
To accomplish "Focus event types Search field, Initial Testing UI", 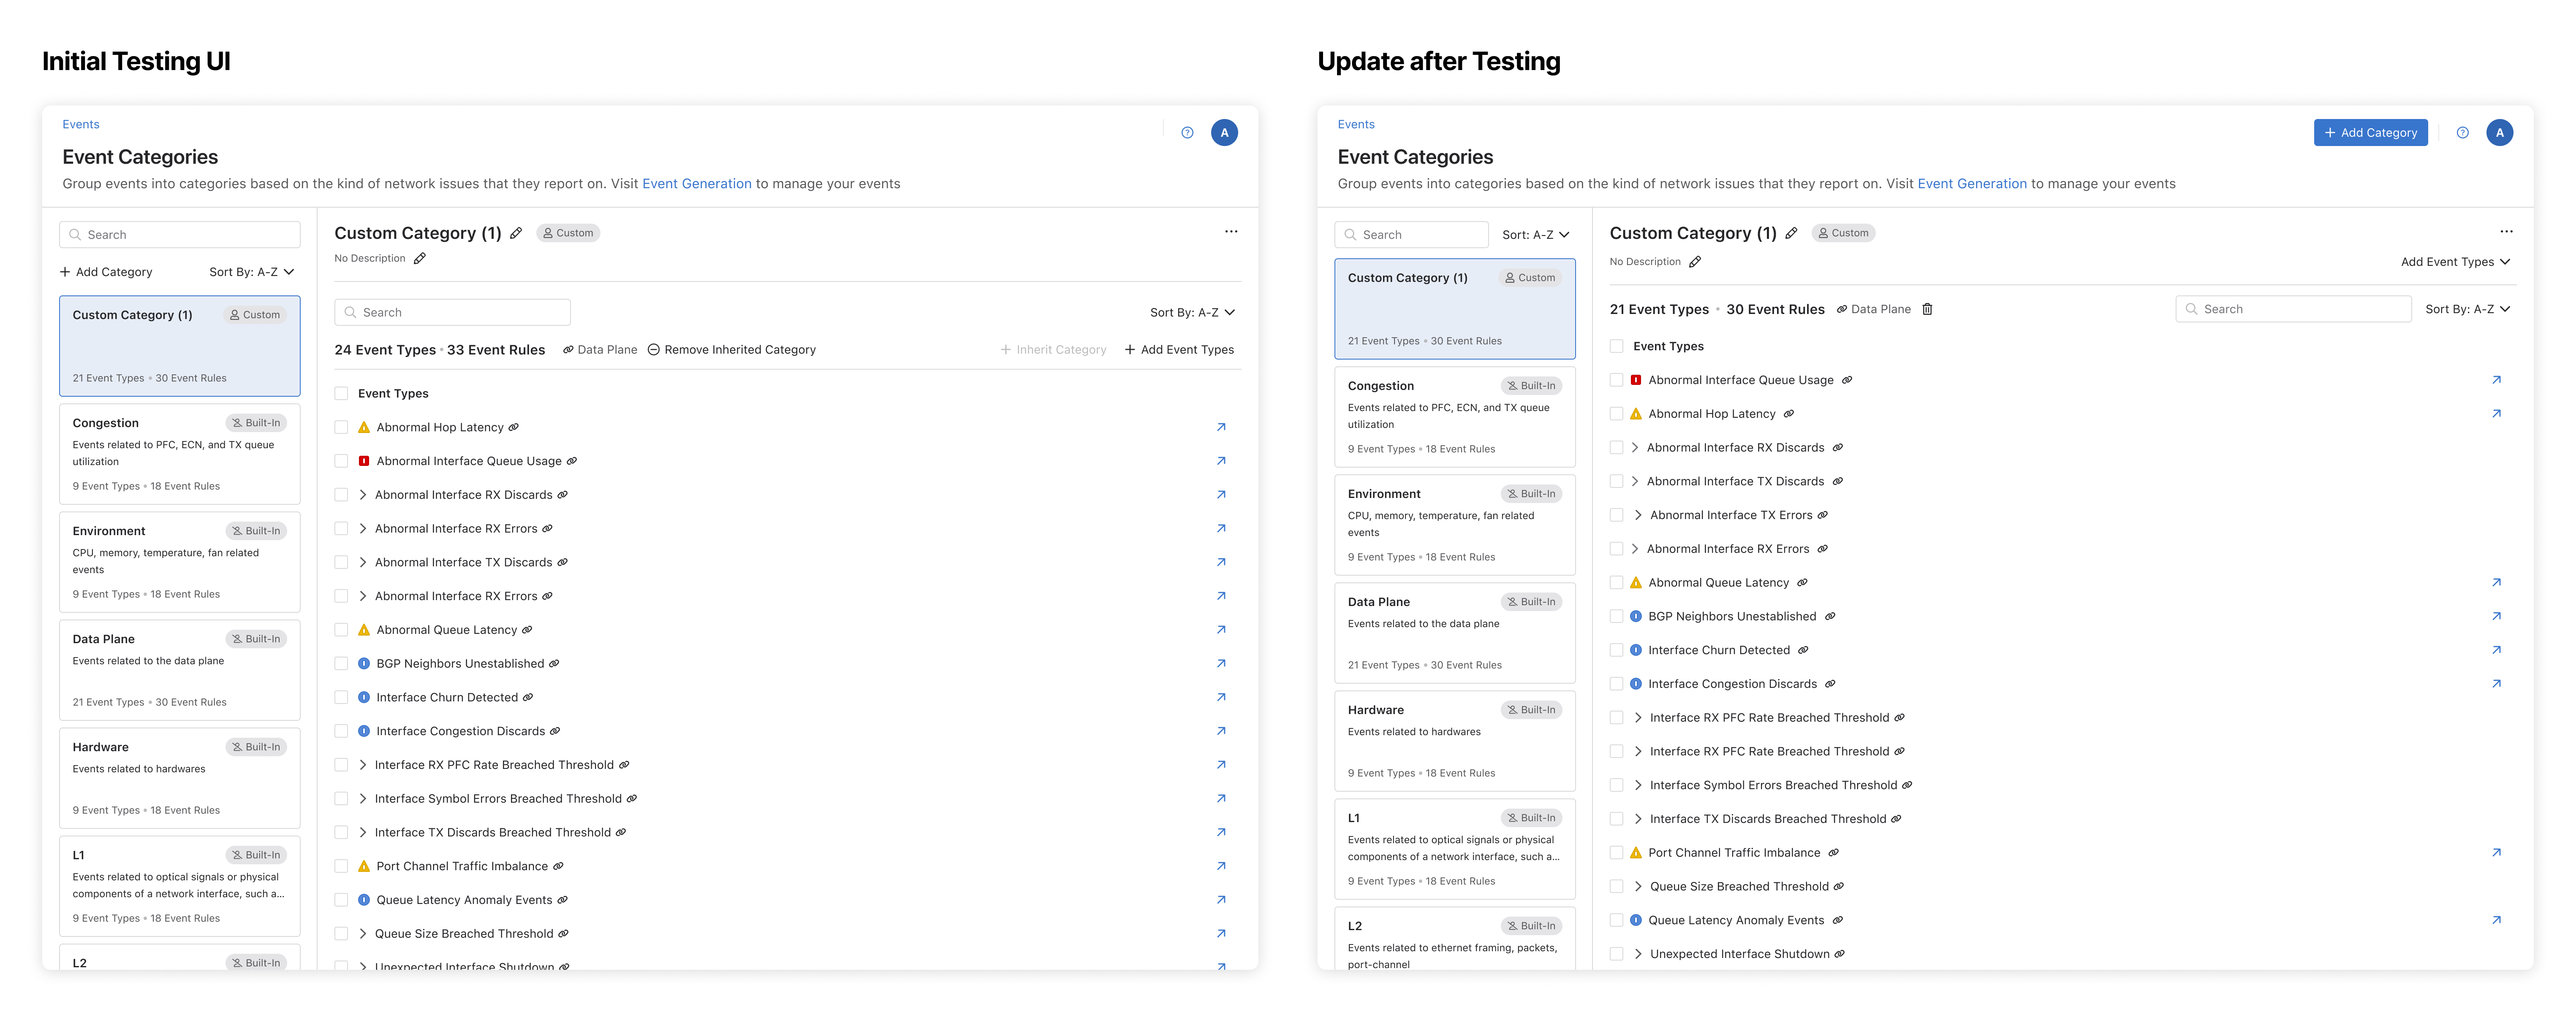I will tap(452, 313).
